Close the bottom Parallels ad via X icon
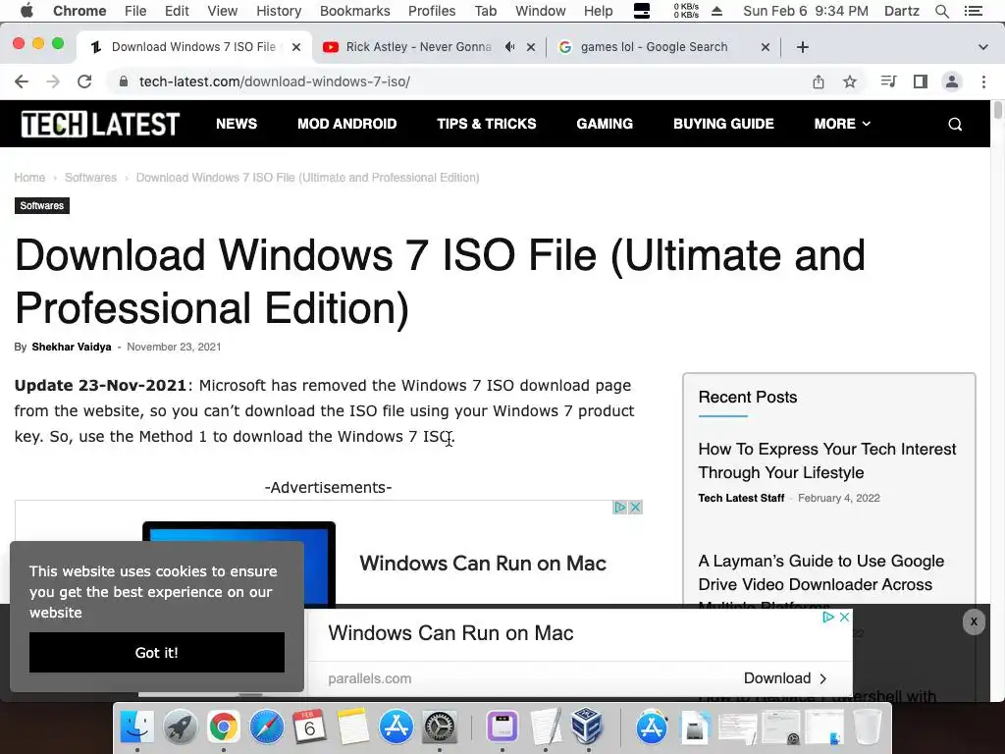Screen dimensions: 1005x754 (x=844, y=617)
